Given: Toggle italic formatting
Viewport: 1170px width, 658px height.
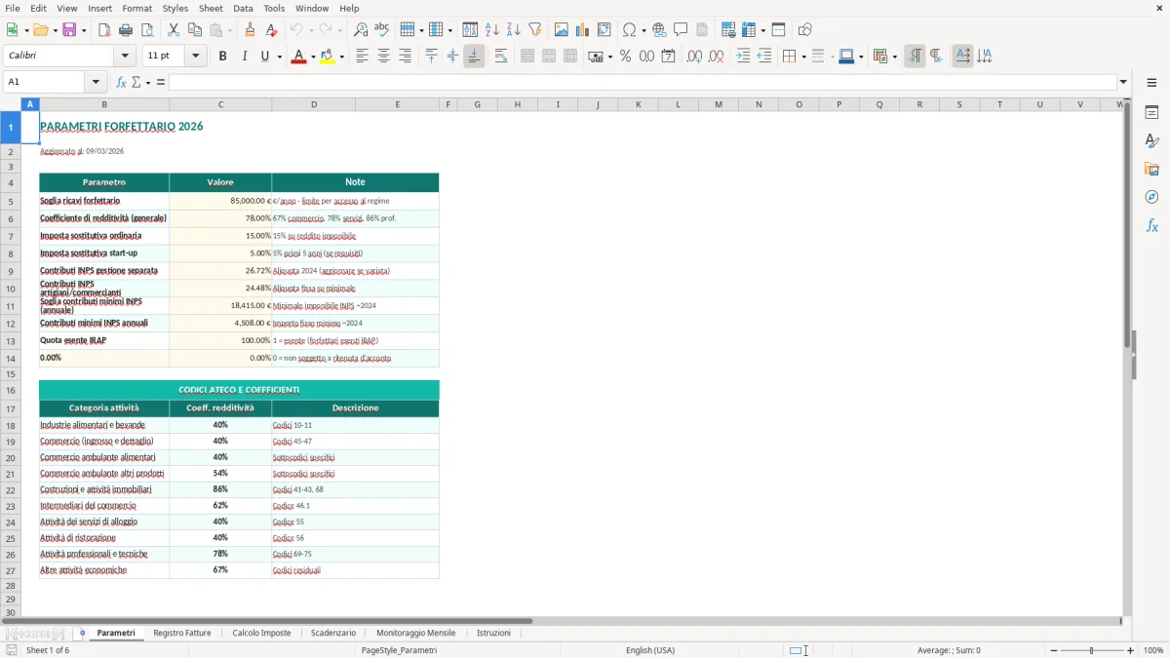Looking at the screenshot, I should tap(244, 57).
